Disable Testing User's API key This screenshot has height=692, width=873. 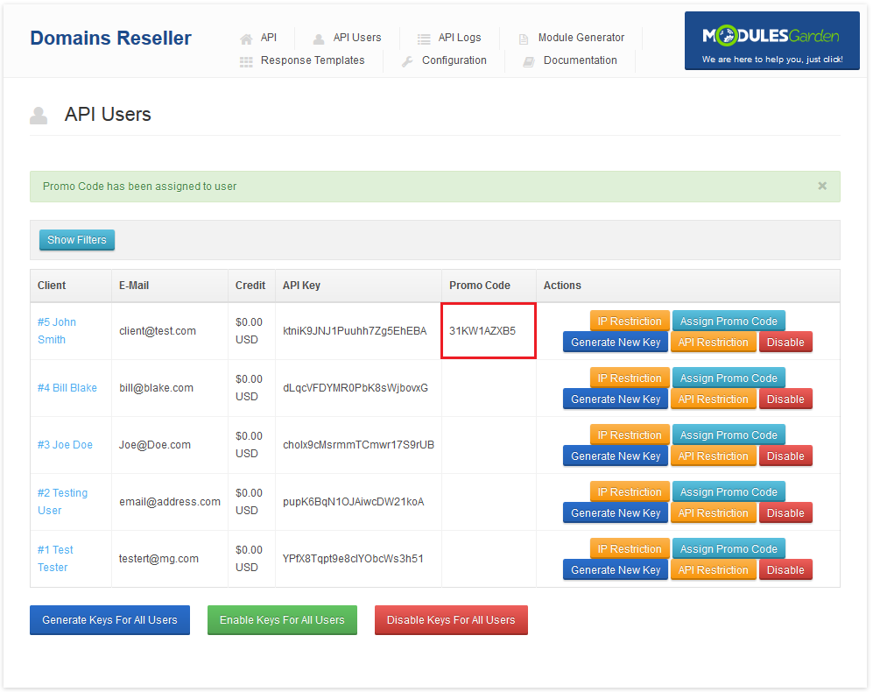785,512
